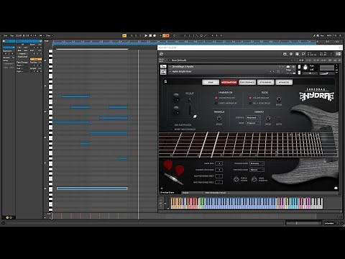Click the NI logo at Kontakt header right
The height and width of the screenshot is (259, 345).
pos(338,54)
